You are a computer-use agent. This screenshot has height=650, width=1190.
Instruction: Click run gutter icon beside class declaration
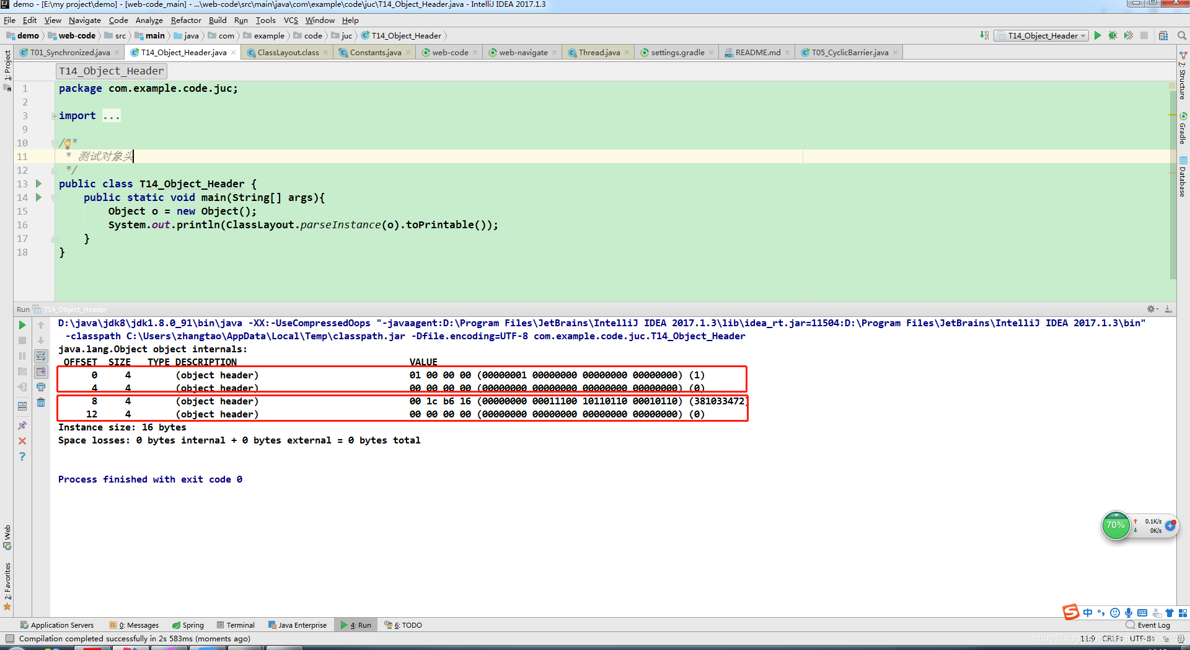[38, 184]
